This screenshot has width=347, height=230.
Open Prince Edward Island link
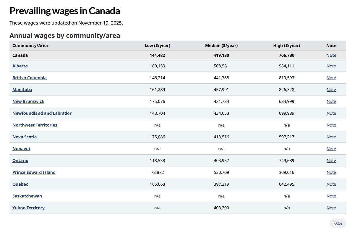point(34,172)
